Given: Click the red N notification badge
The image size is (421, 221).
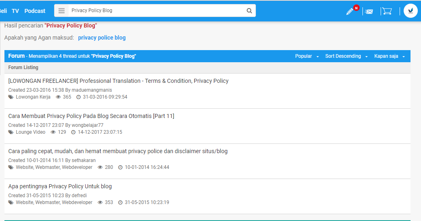Looking at the screenshot, I should [x=356, y=8].
